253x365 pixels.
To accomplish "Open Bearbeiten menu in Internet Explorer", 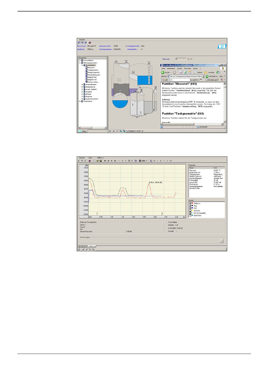I will point(171,68).
